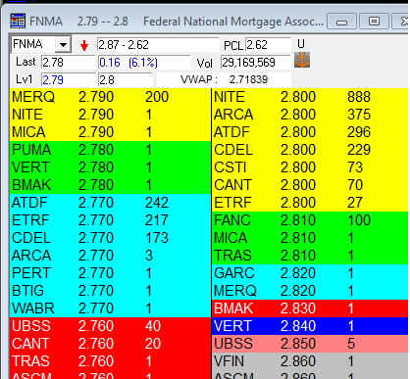Viewport: 410px width, 379px height.
Task: Select ARCA ask row at 2.800
Action: pos(311,115)
